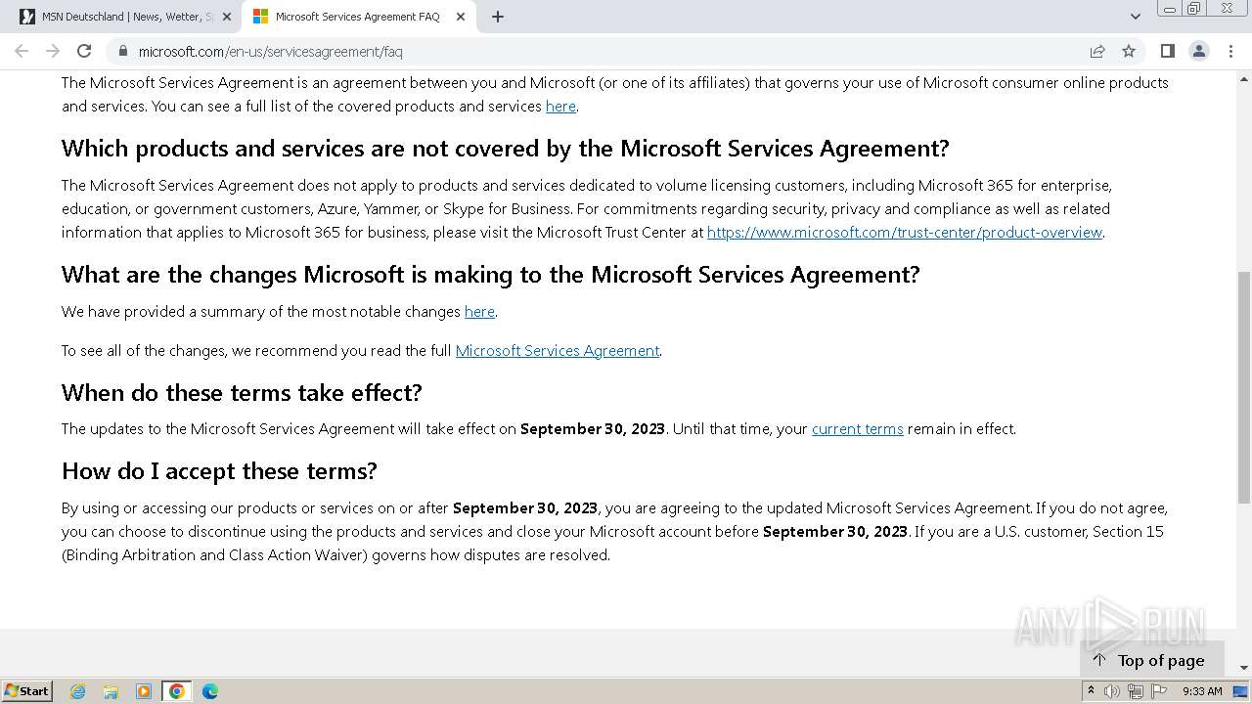Open the notable changes summary 'here' link
1252x704 pixels.
pos(479,312)
